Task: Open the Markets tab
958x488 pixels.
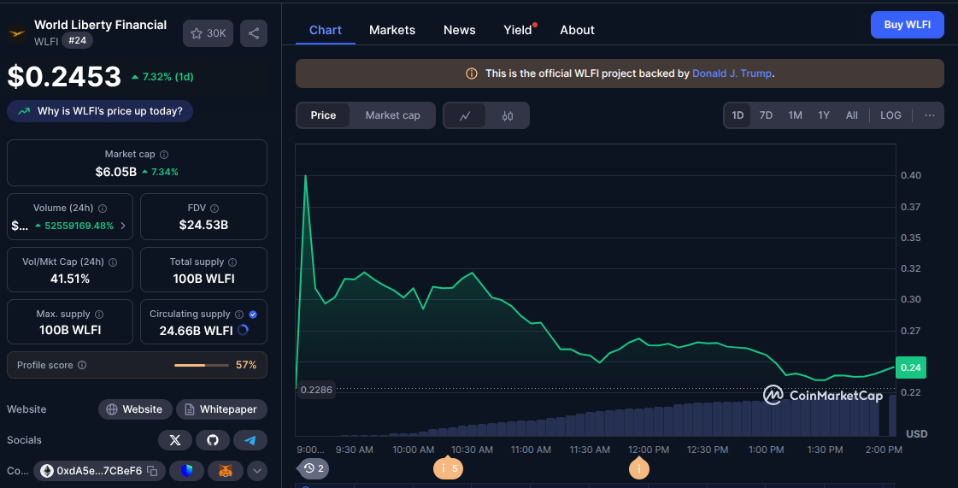Action: click(x=392, y=30)
